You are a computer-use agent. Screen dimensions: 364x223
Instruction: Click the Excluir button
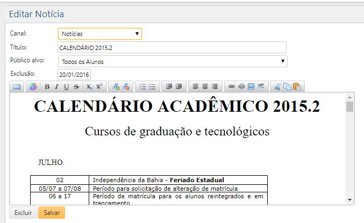click(x=23, y=213)
